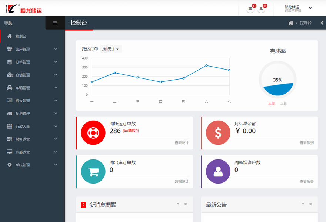326x222 pixels.
Task: Open the 车辆管理 menu item
Action: (x=33, y=88)
